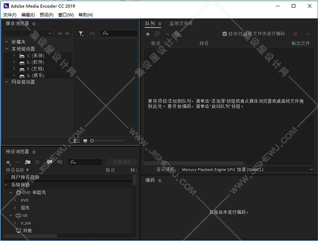Image resolution: width=318 pixels, height=241 pixels.
Task: Click the media browser search field
Action: [x=119, y=33]
